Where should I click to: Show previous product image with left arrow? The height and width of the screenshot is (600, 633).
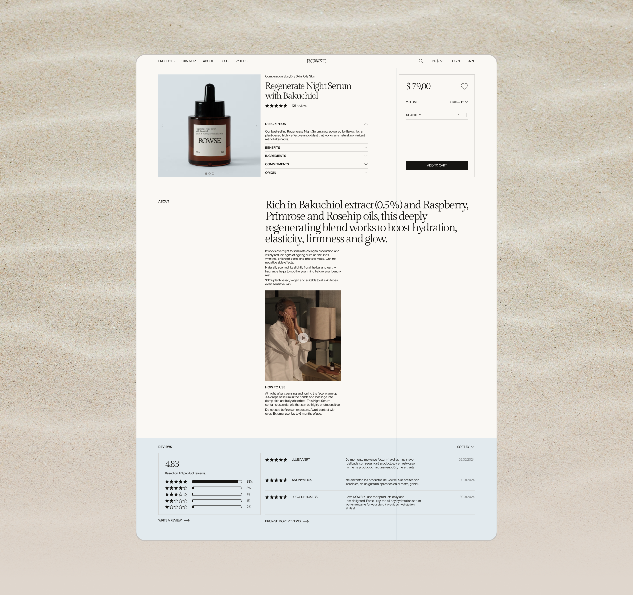tap(163, 126)
